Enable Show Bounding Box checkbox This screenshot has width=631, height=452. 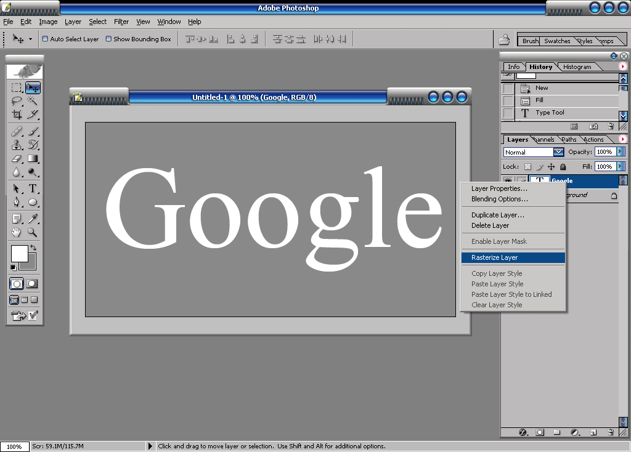click(x=108, y=39)
